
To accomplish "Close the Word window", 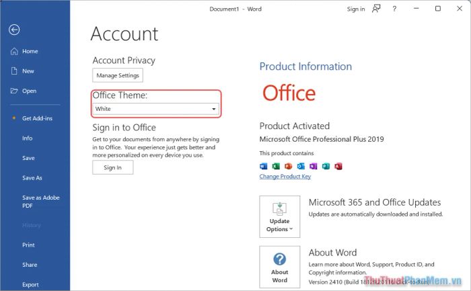I will 460,9.
